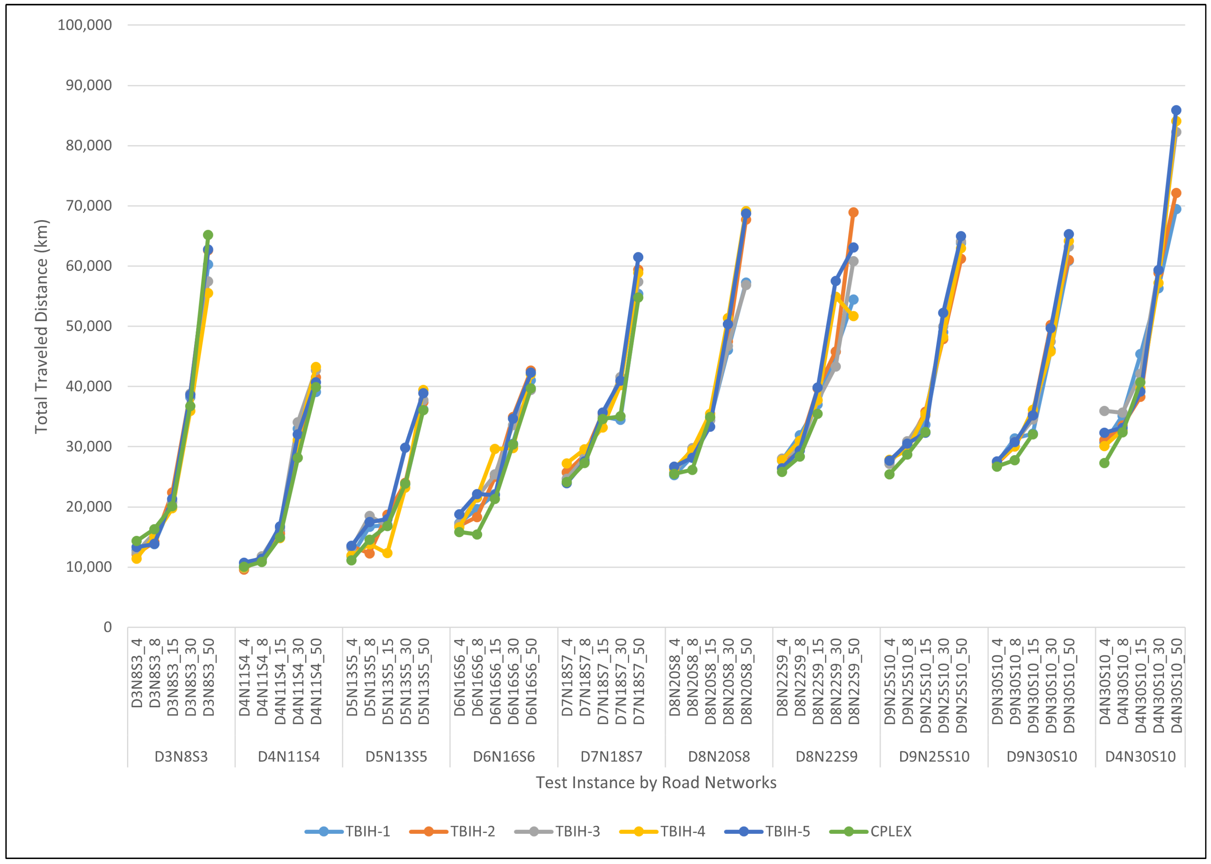Click the TBIH-1 legend marker
Screen dimensions: 1211x864
324,831
